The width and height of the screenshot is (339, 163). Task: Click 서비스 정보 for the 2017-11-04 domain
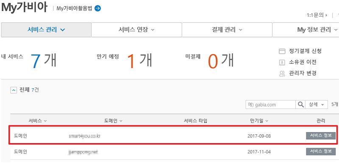[321, 152]
